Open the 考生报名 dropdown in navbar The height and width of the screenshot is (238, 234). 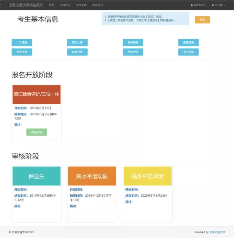(x=198, y=5)
